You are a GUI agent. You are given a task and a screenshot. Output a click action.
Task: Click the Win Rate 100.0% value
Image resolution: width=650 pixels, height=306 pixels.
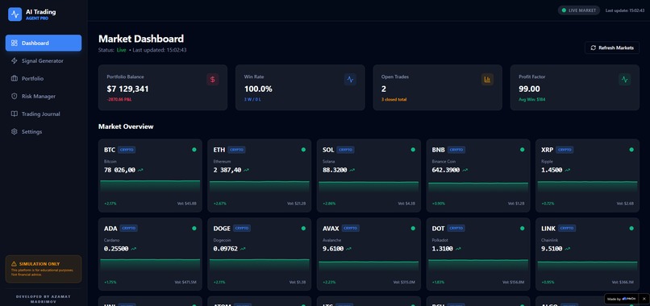click(x=258, y=89)
